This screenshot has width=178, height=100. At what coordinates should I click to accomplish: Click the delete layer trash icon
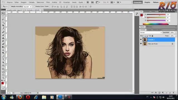(x=173, y=92)
